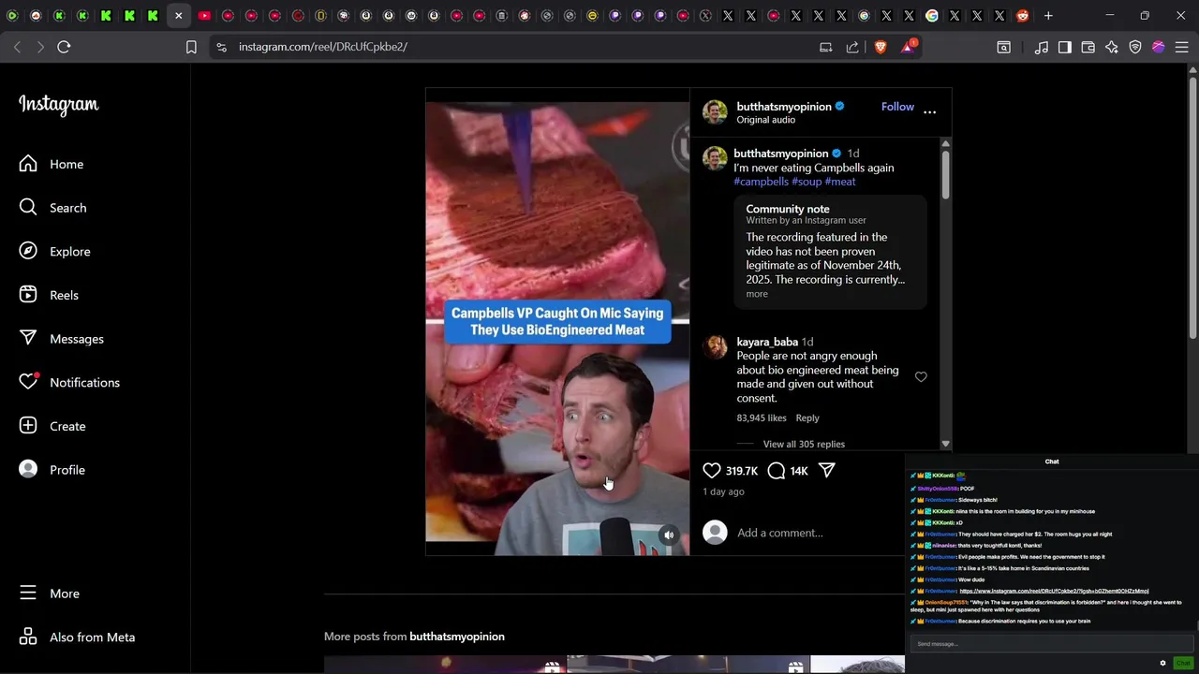Open chat settings gear icon
The width and height of the screenshot is (1199, 674).
point(1163,663)
